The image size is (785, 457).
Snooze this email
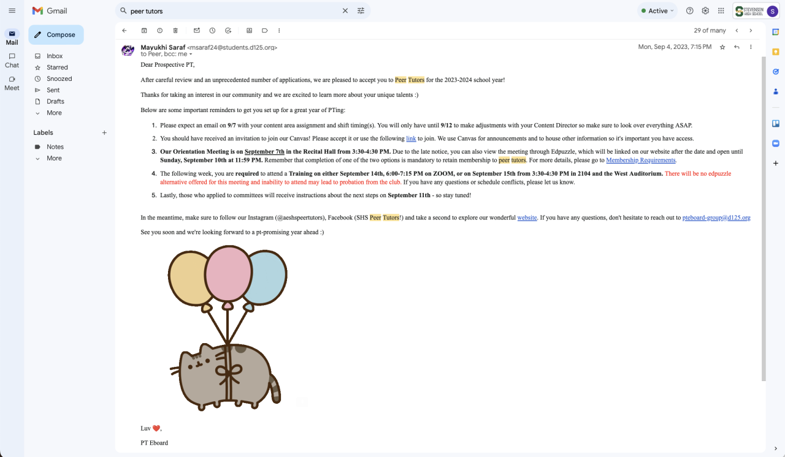tap(212, 31)
